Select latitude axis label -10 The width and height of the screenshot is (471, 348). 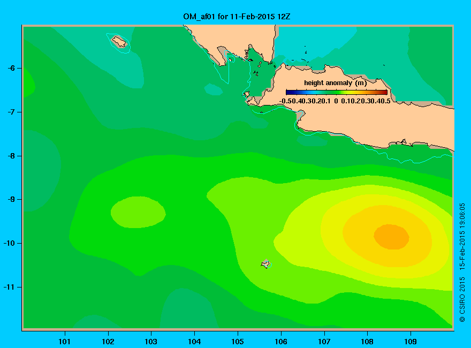9,243
